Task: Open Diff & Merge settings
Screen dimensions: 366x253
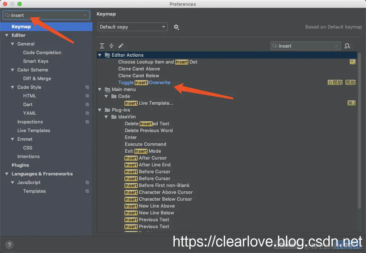Action: (37, 79)
